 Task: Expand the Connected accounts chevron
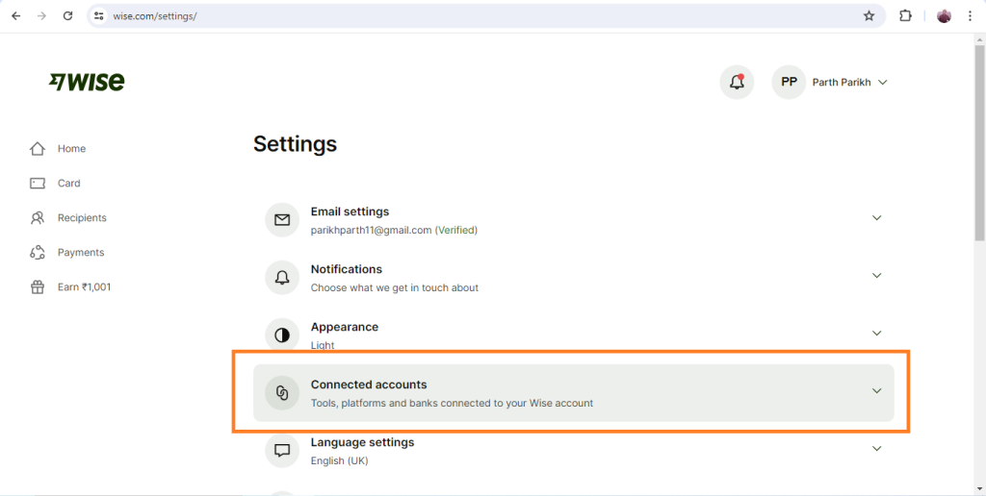click(876, 391)
